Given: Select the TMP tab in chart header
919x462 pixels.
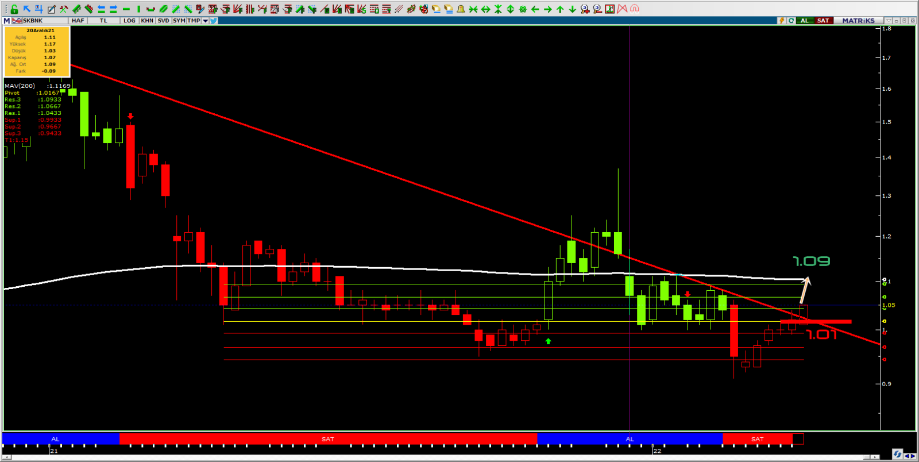Looking at the screenshot, I should [194, 21].
